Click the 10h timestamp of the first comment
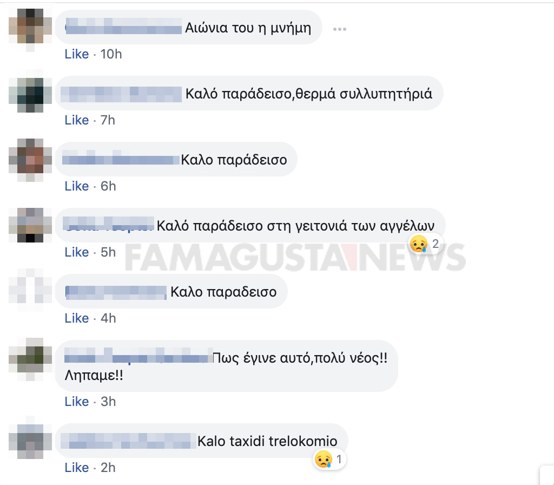Viewport: 554px width, 485px height. pyautogui.click(x=111, y=54)
